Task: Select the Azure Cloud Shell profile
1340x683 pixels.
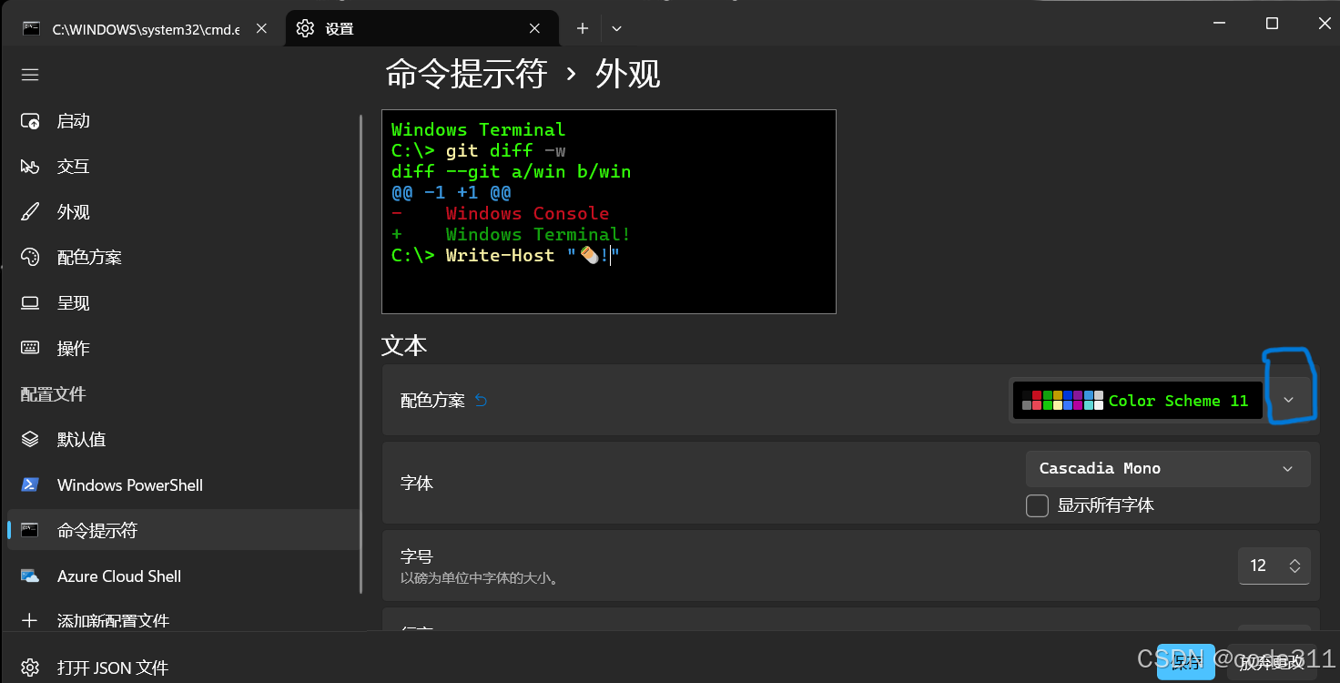Action: pos(182,576)
